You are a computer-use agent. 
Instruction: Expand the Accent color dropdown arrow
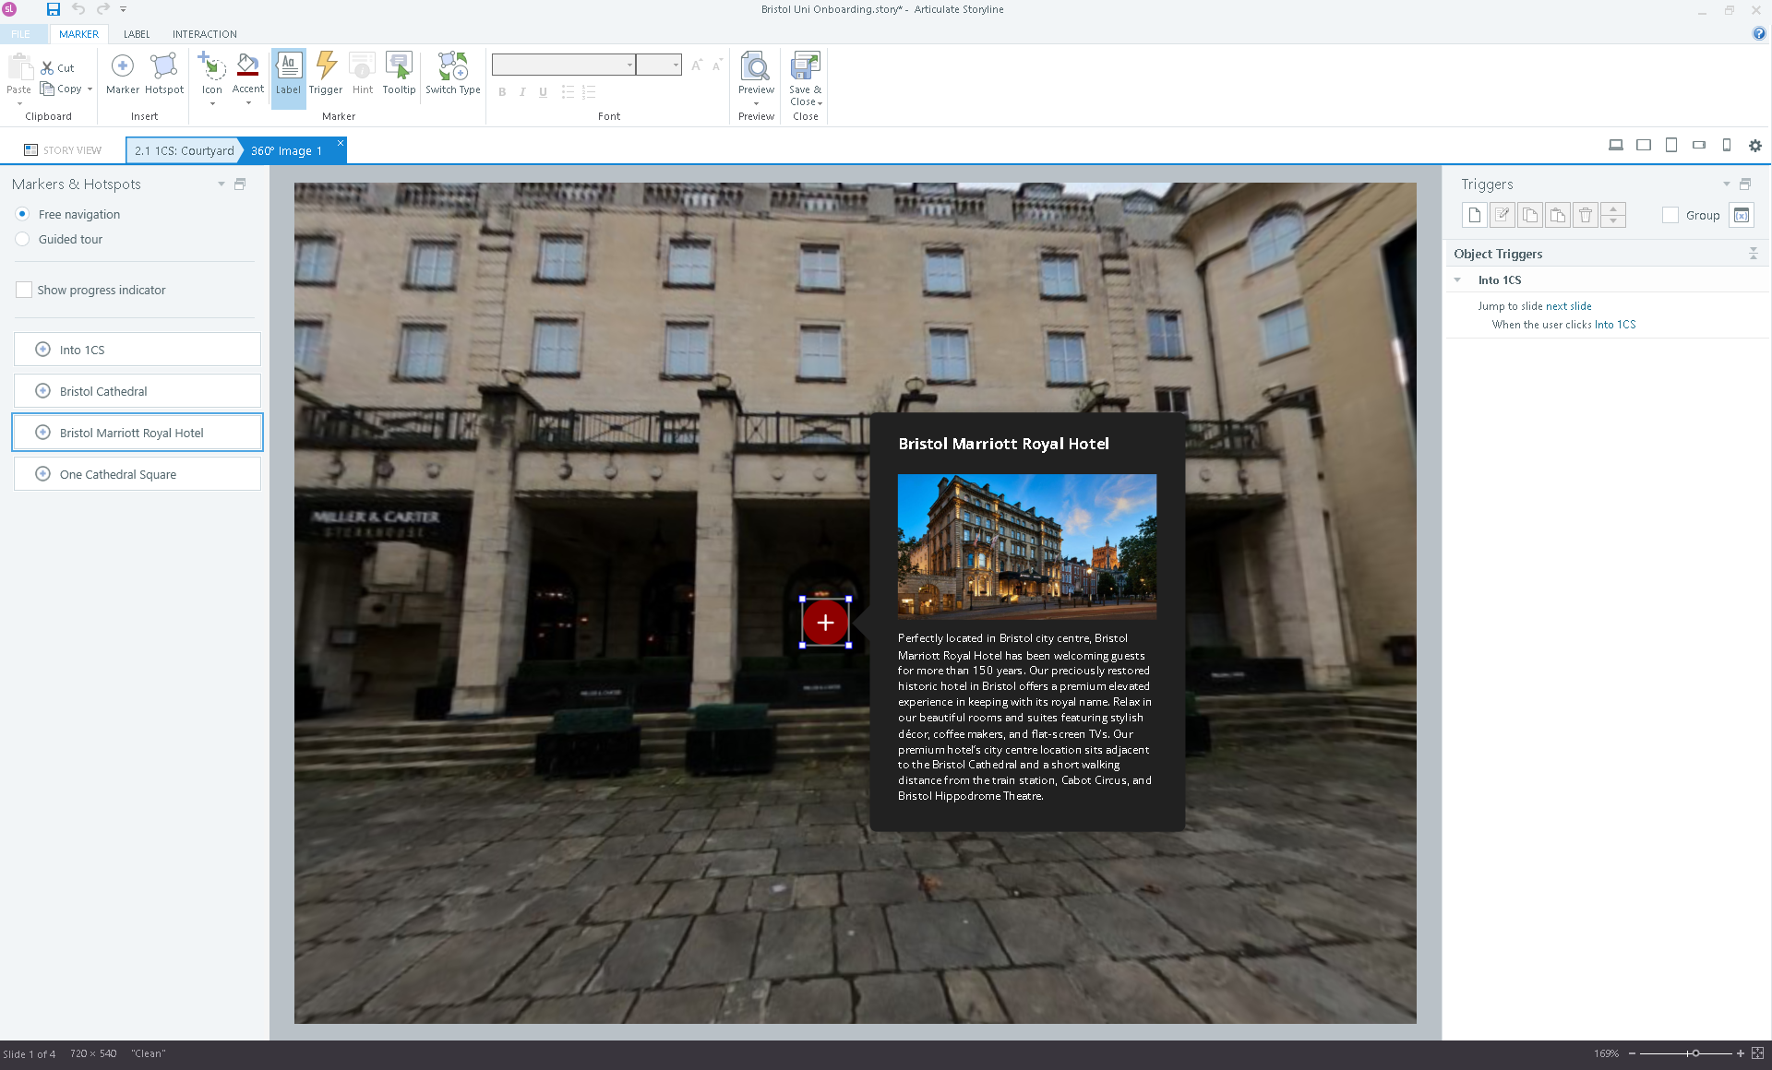(x=248, y=103)
